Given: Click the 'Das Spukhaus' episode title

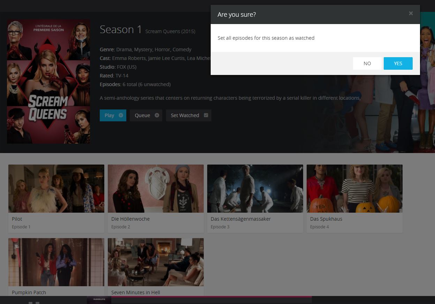Looking at the screenshot, I should 326,219.
